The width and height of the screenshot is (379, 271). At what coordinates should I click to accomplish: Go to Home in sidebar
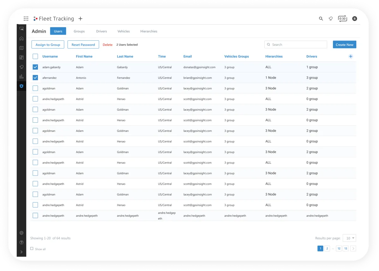(21, 38)
